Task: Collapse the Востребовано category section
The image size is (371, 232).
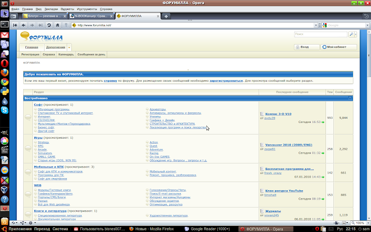Action: click(350, 98)
